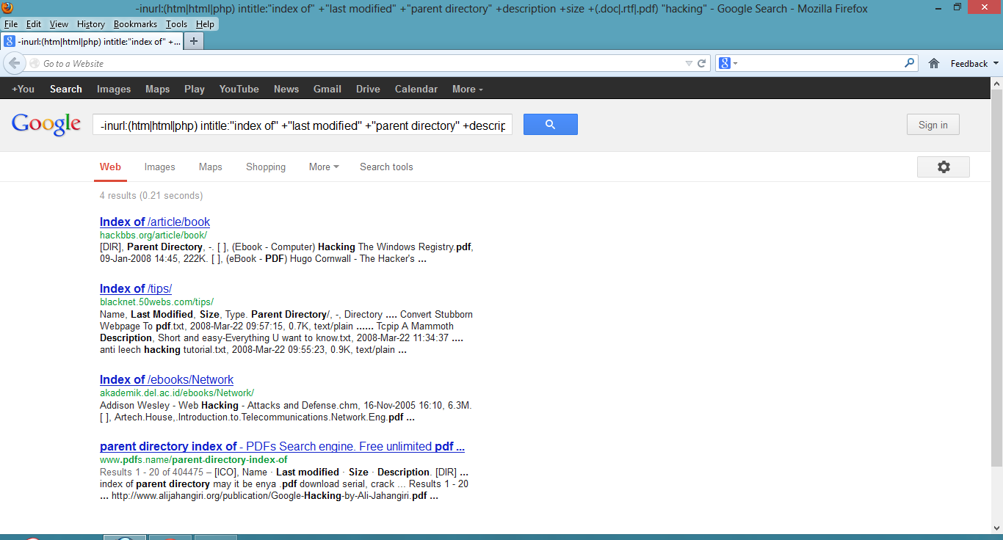Open Gmail from the Google bar
Screen dimensions: 1003x540
(x=327, y=89)
